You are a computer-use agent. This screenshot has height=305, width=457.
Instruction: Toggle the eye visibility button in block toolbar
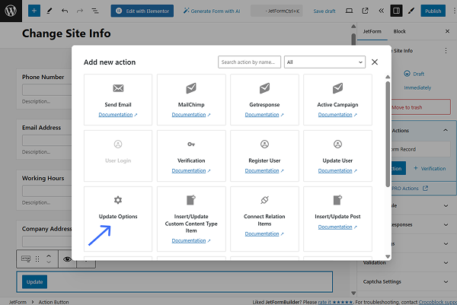point(67,259)
